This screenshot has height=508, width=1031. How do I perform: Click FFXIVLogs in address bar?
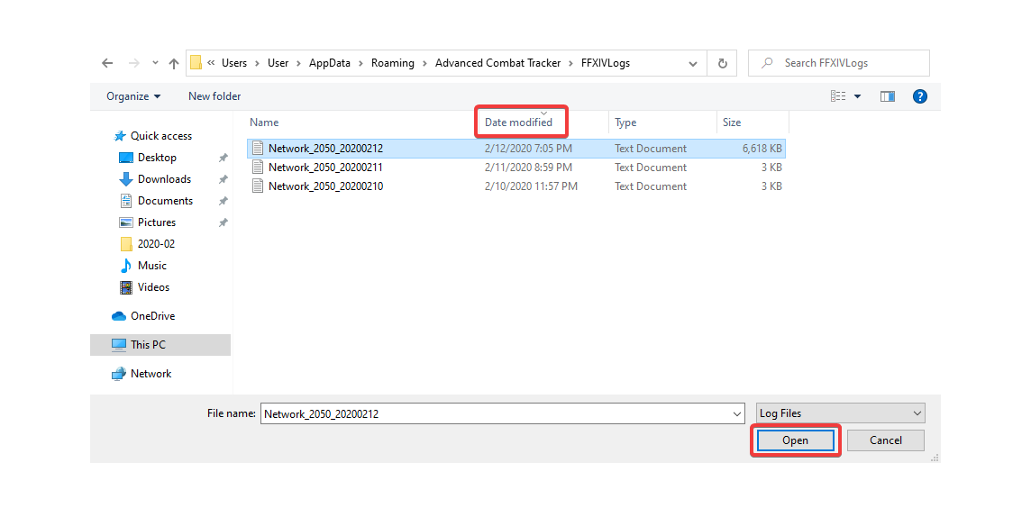tap(606, 63)
